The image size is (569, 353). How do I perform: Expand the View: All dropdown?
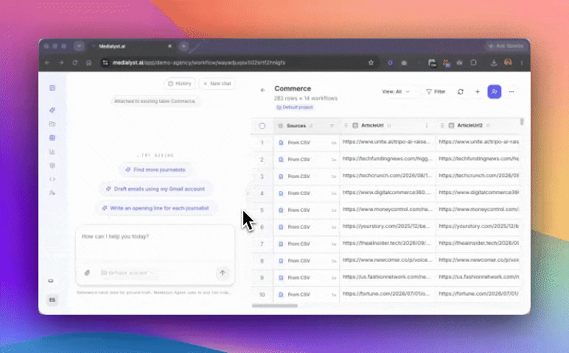396,92
